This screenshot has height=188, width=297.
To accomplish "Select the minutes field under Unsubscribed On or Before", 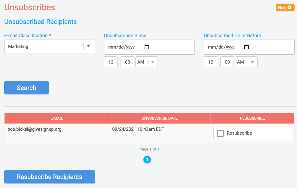I will point(227,62).
